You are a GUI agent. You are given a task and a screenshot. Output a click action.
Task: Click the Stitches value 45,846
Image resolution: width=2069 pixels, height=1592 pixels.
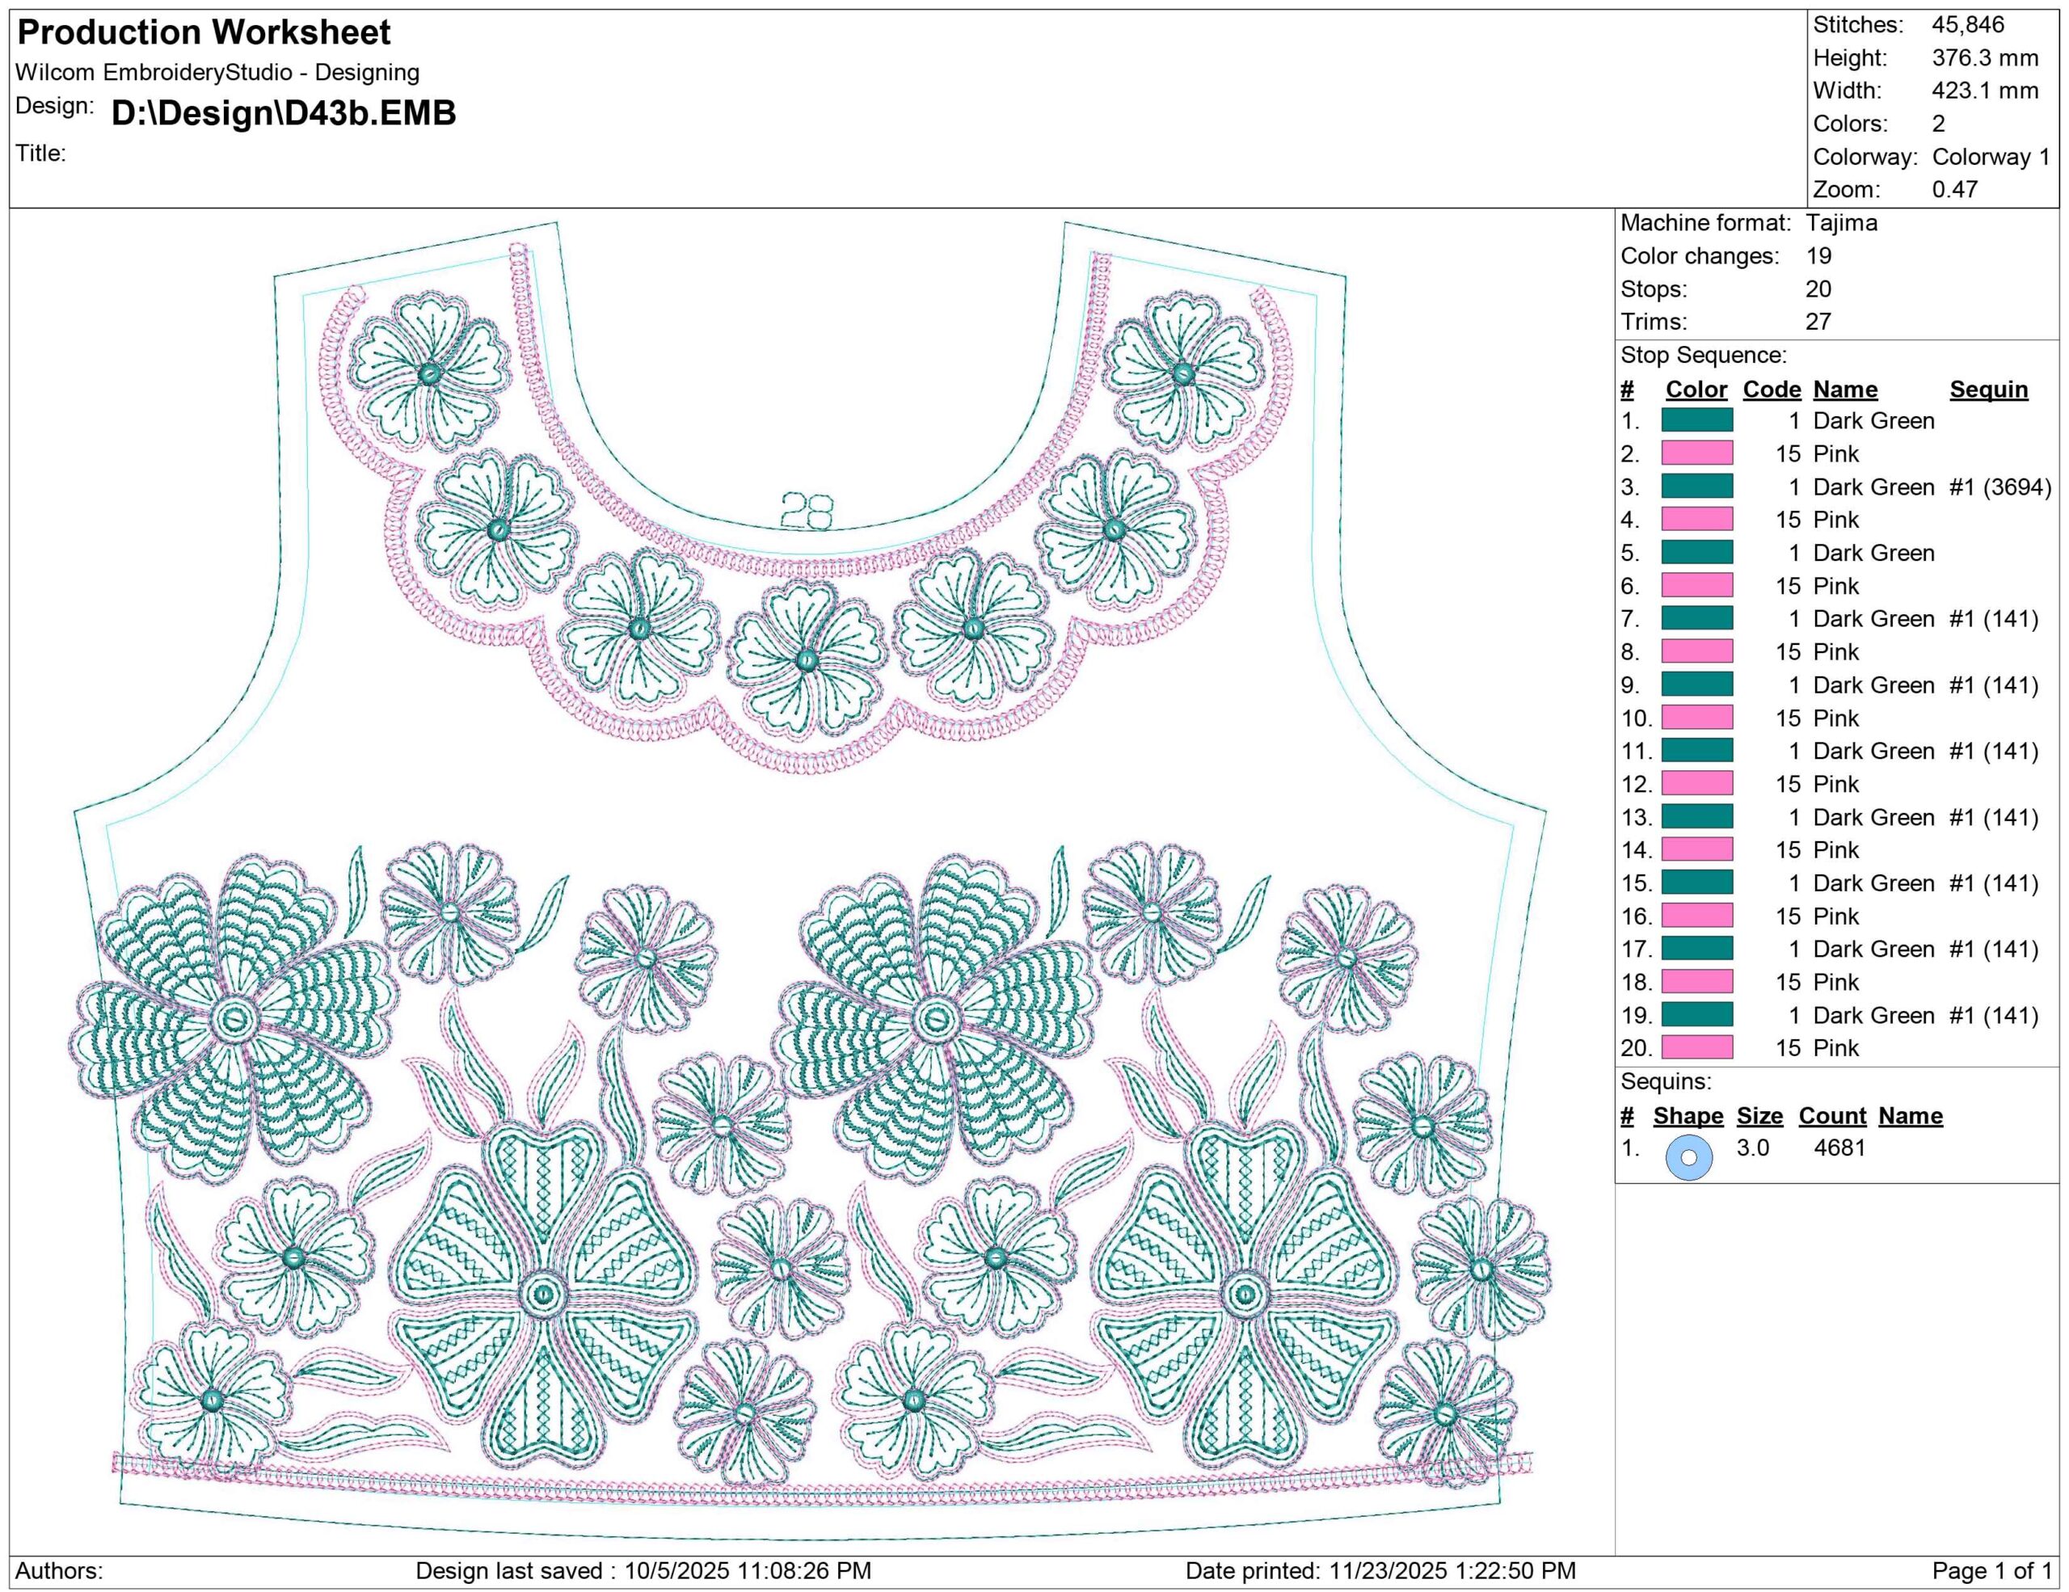pos(1968,24)
